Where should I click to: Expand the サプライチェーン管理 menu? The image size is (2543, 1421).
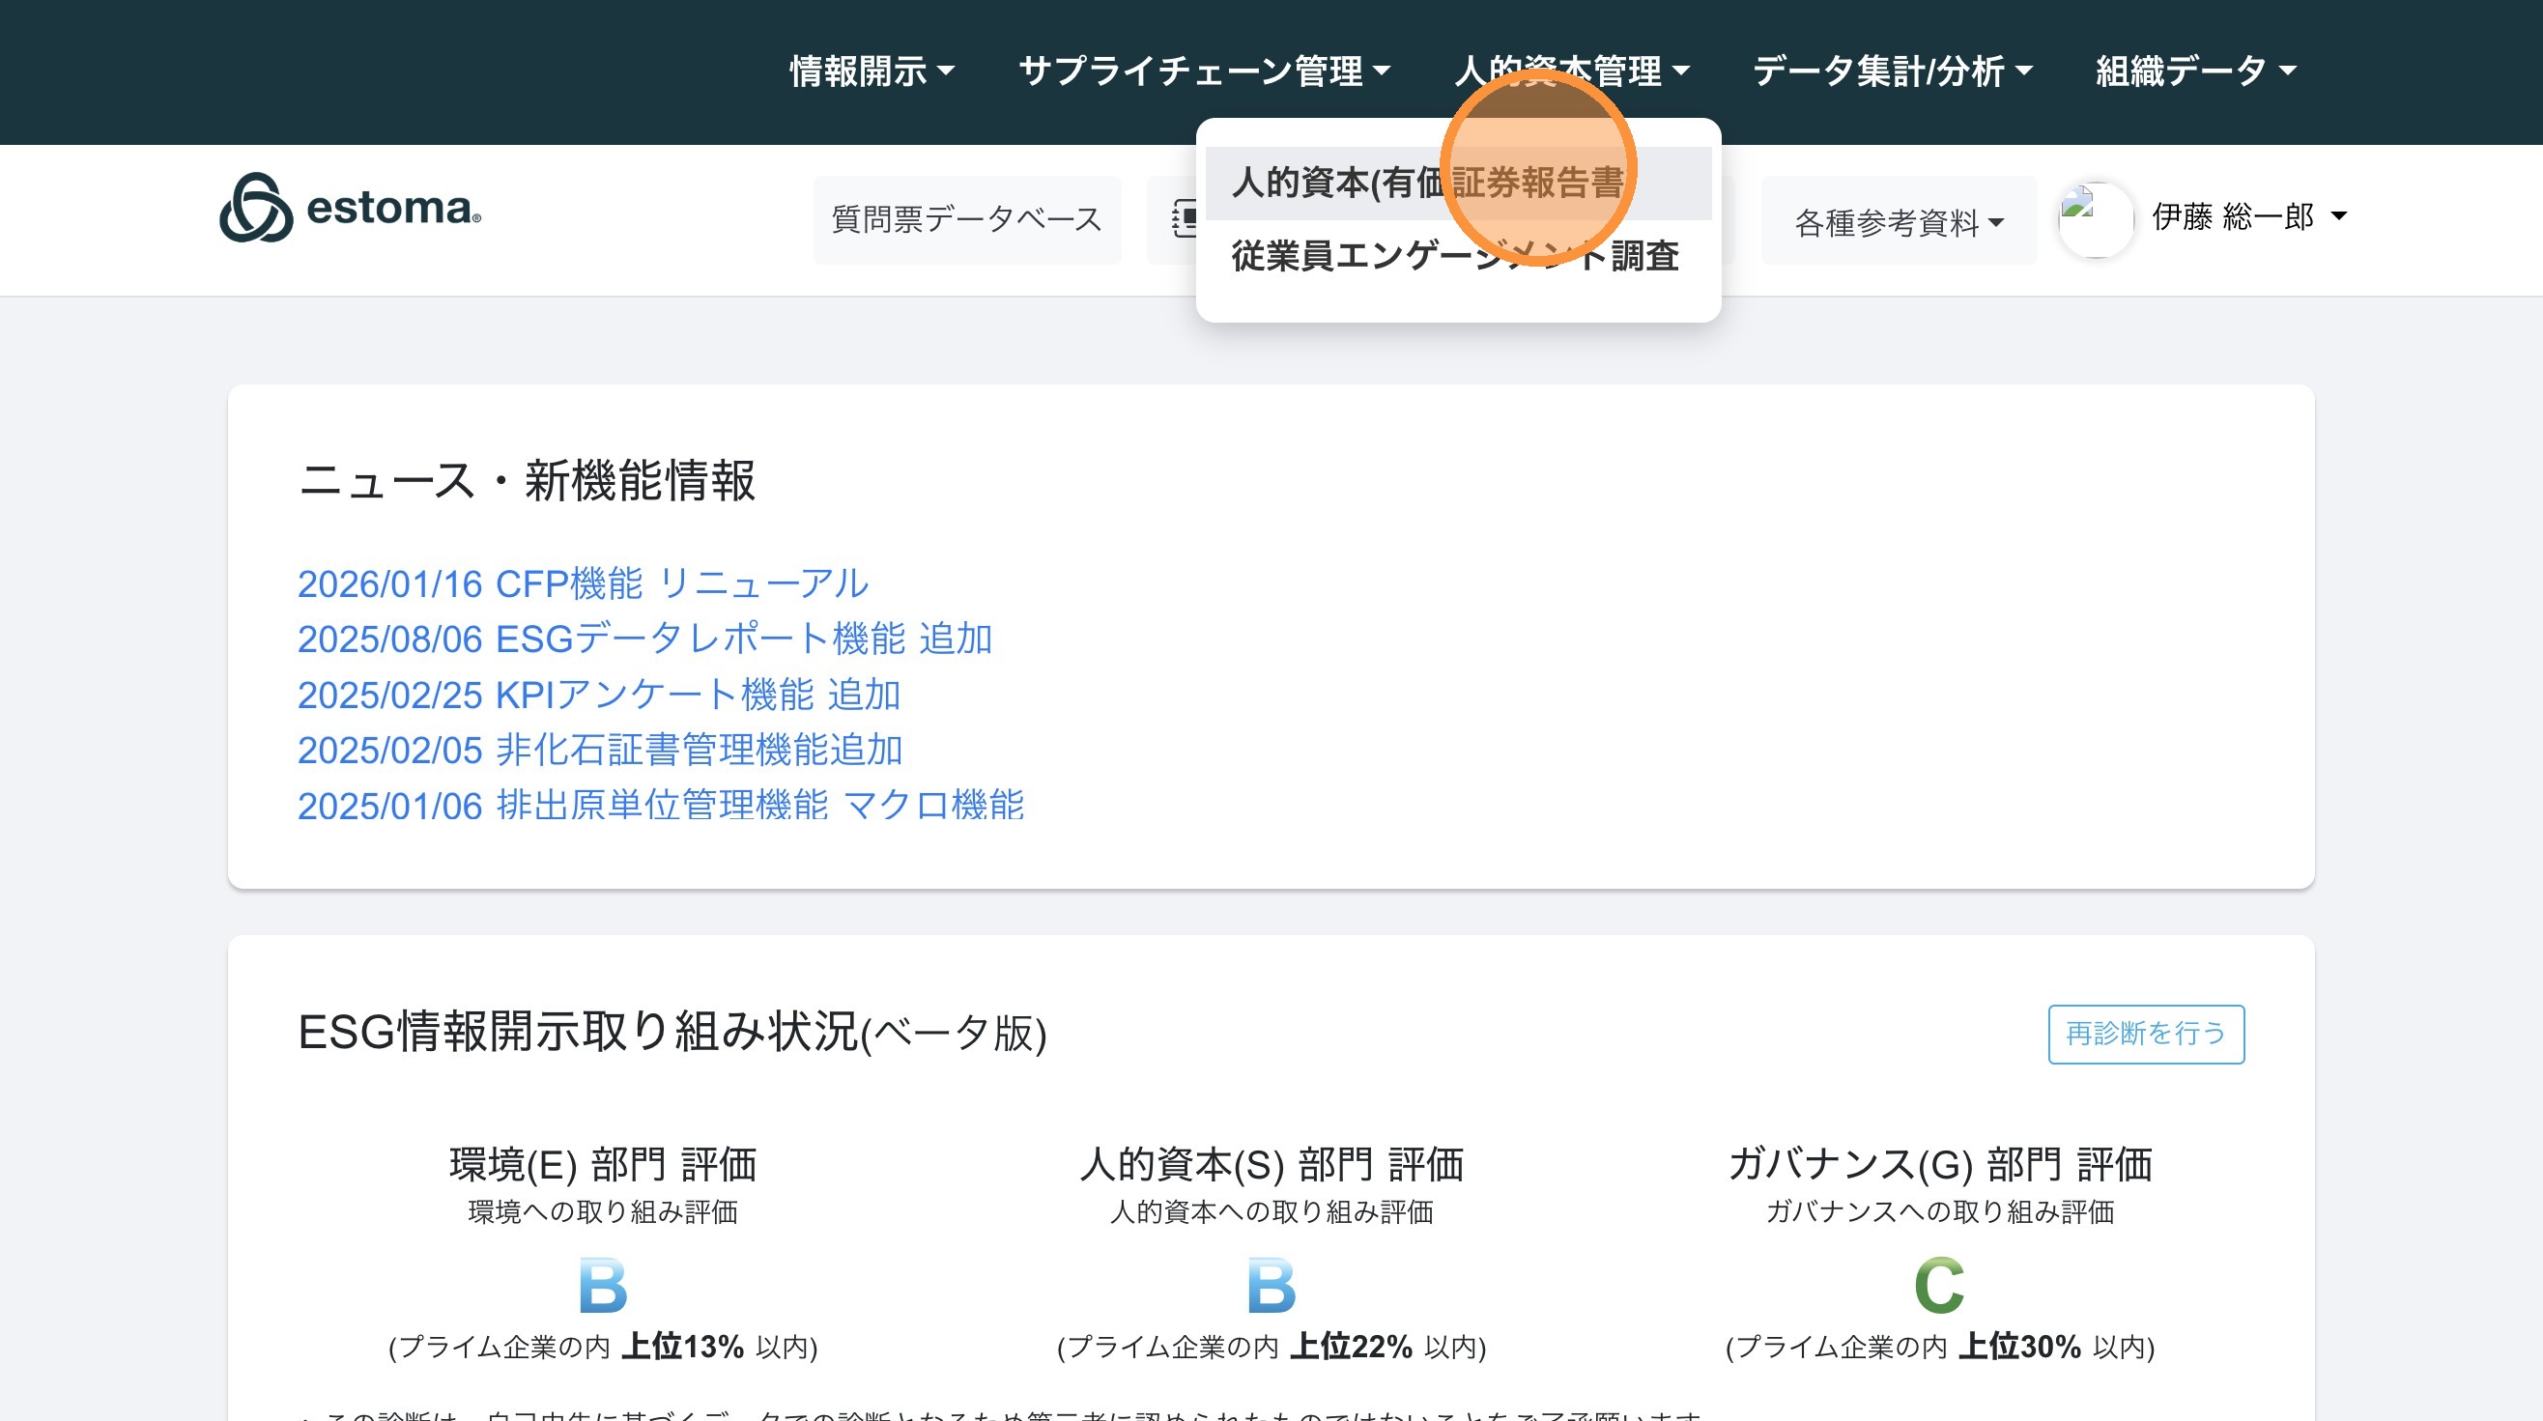(x=1204, y=71)
